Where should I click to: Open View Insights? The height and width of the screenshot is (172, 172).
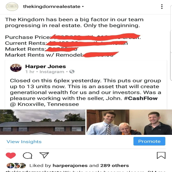pyautogui.click(x=24, y=142)
